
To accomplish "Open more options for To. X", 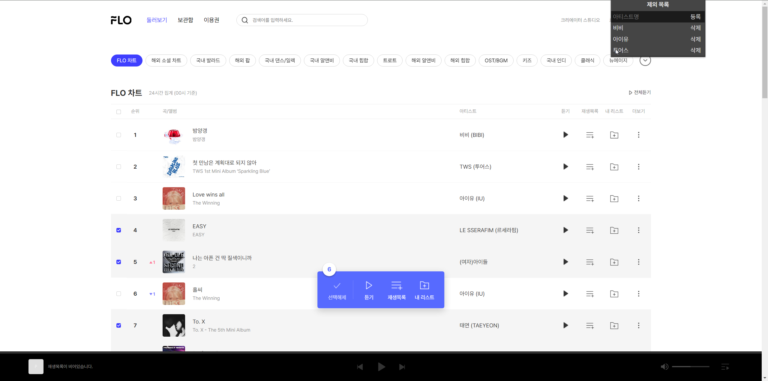I will [x=638, y=326].
